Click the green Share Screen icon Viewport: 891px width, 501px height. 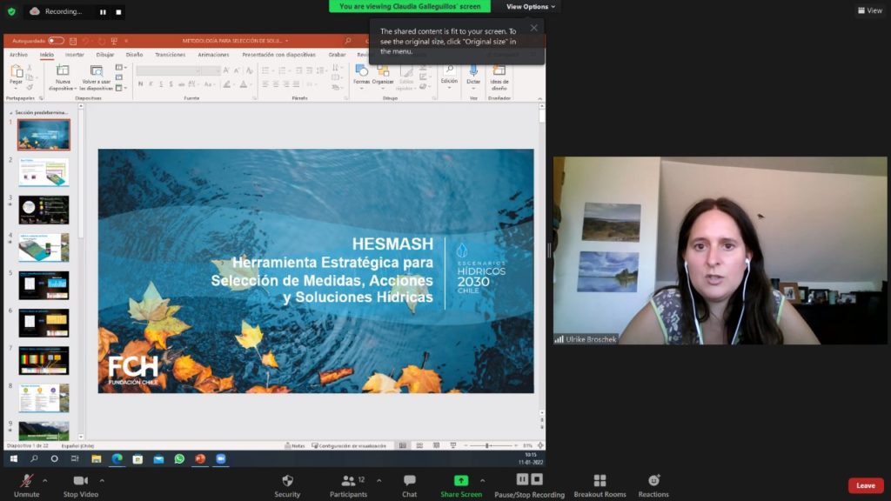(x=460, y=481)
